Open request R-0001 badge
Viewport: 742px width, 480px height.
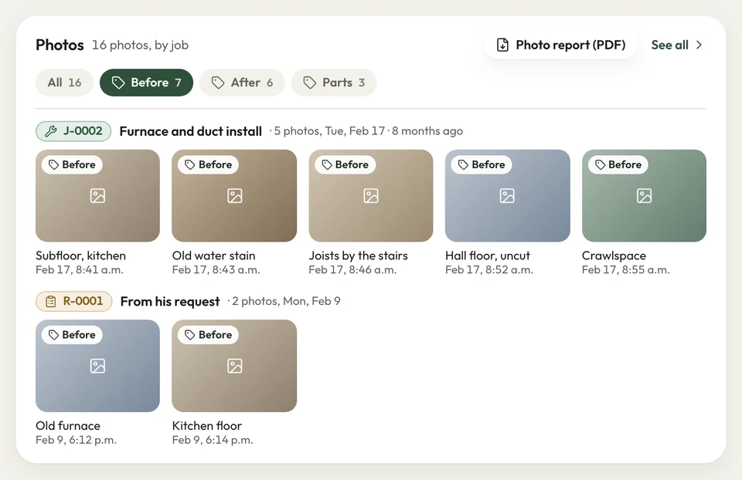tap(74, 302)
